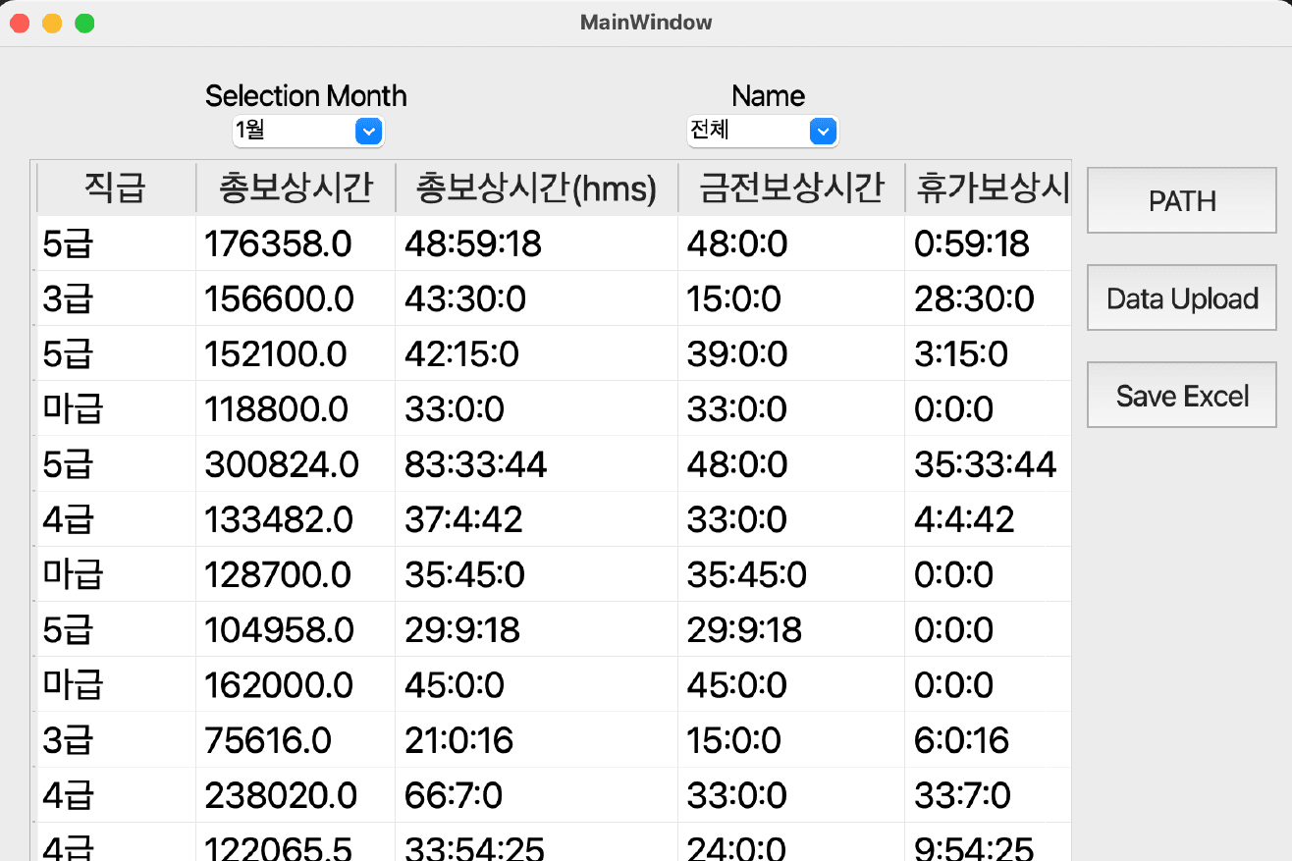Select the 35:33:44 cell
This screenshot has height=861, width=1292.
click(988, 463)
